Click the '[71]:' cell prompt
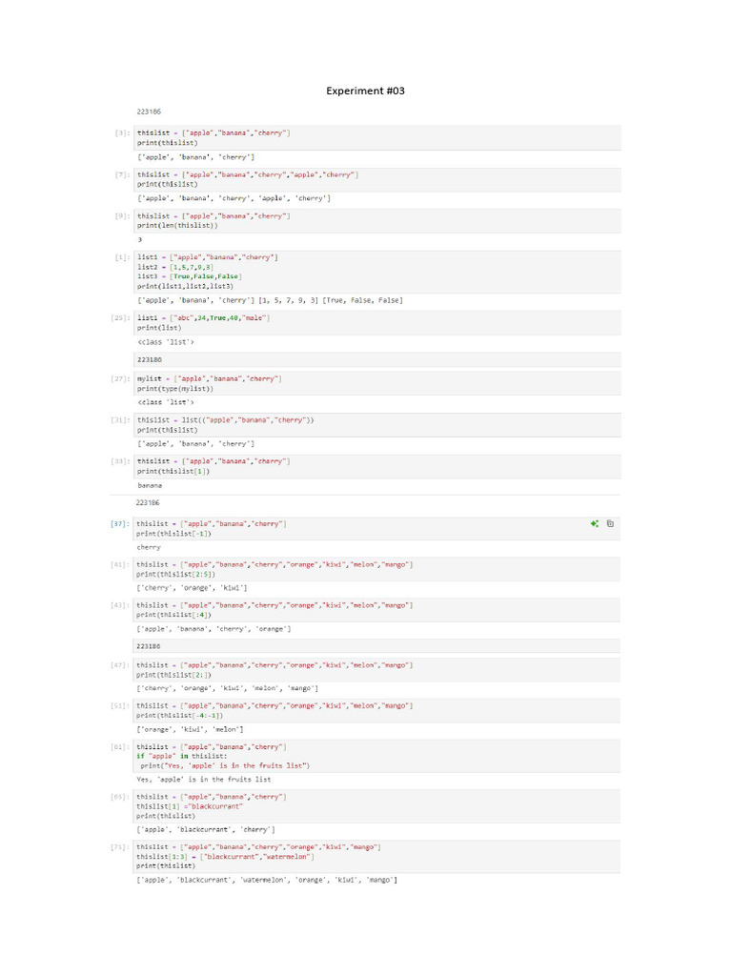This screenshot has width=732, height=976. pyautogui.click(x=120, y=847)
